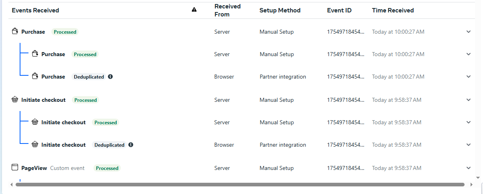Click the warning triangle column header icon
This screenshot has width=483, height=194.
point(194,10)
